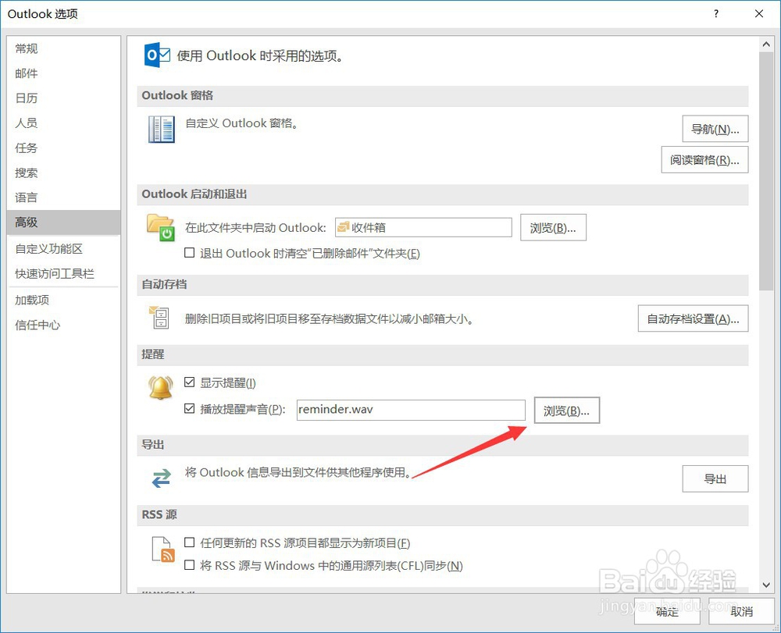781x633 pixels.
Task: Select 高级 options category
Action: (64, 222)
